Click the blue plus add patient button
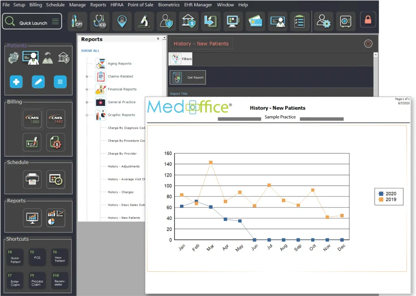 16,82
